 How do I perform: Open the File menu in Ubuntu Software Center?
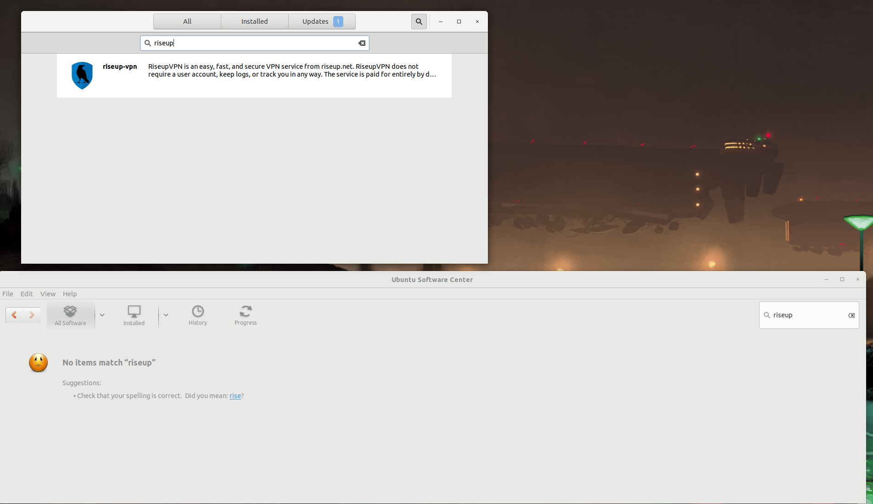click(x=8, y=294)
